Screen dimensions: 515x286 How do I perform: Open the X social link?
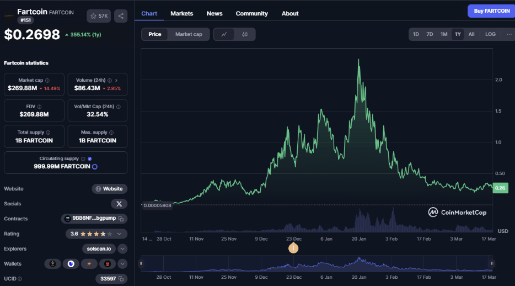coord(119,204)
